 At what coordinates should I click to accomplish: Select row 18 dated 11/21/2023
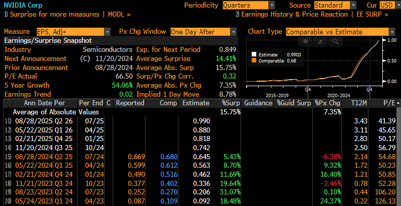pos(200,183)
